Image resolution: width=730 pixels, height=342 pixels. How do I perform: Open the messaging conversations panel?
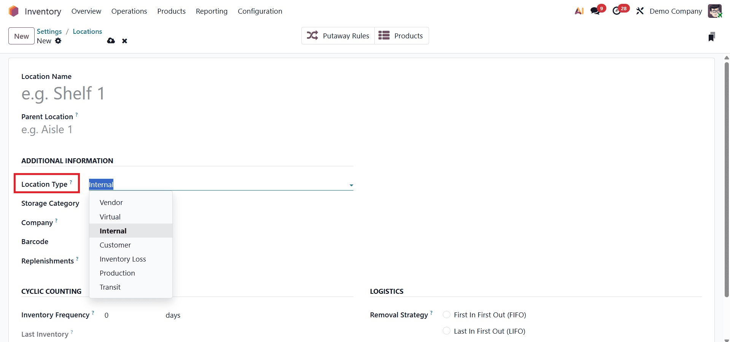595,11
